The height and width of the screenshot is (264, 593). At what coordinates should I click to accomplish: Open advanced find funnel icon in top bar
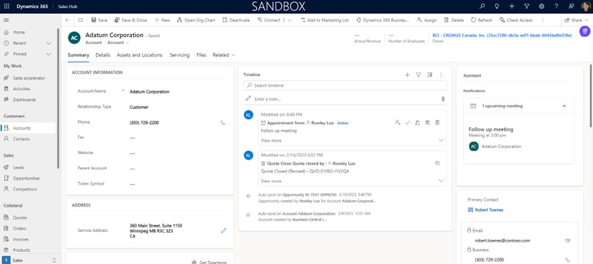pyautogui.click(x=526, y=6)
